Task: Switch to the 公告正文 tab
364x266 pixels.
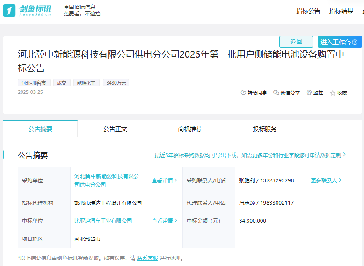Action: 115,129
